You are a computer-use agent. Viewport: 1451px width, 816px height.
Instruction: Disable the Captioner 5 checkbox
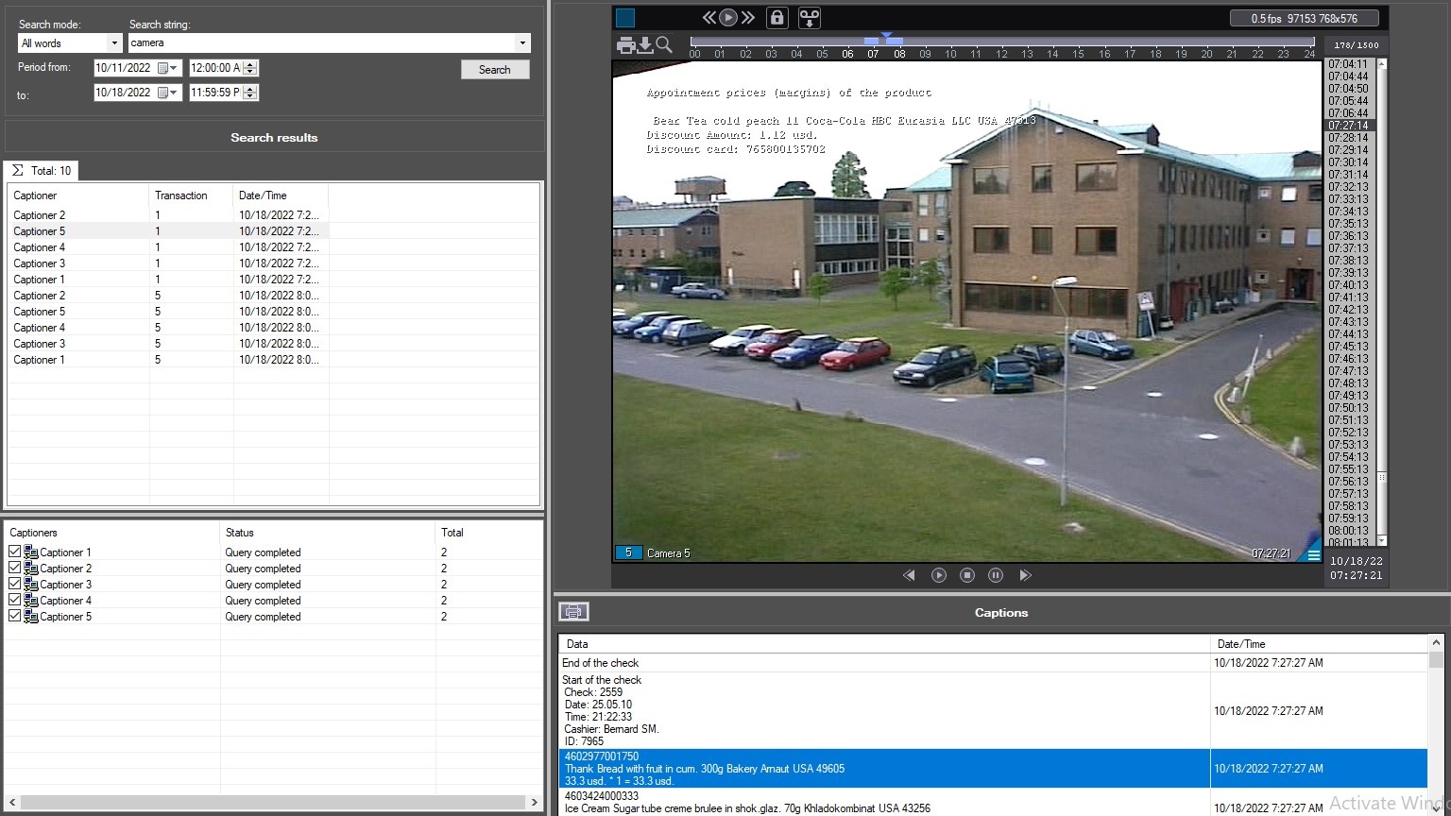coord(14,617)
